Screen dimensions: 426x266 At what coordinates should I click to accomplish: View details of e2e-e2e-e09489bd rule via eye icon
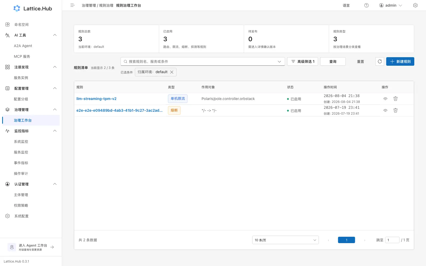[385, 110]
